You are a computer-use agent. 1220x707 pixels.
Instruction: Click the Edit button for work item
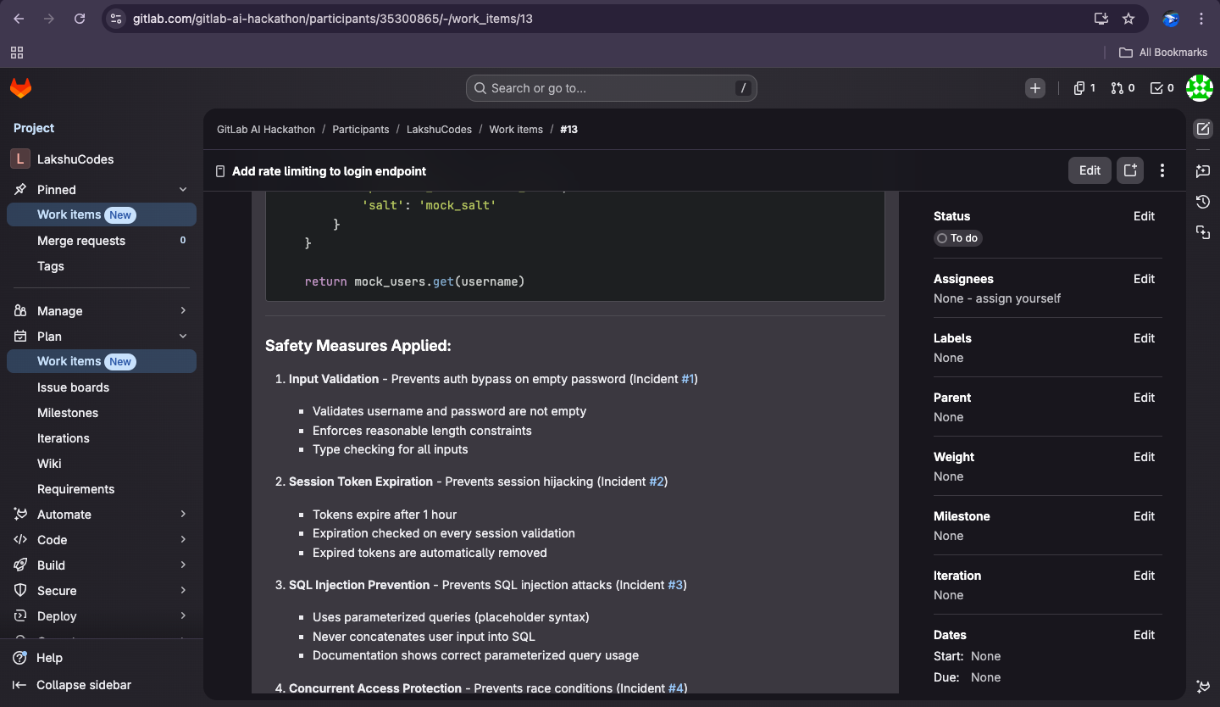[1090, 170]
